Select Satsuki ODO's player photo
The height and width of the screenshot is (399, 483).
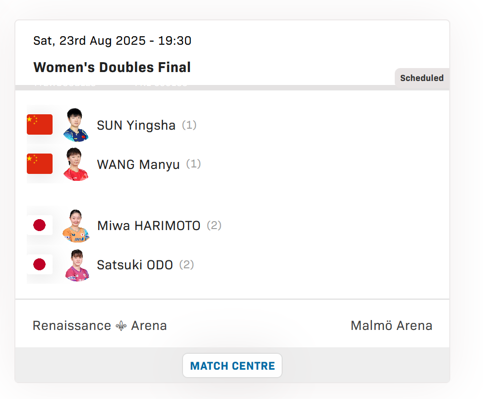77,265
